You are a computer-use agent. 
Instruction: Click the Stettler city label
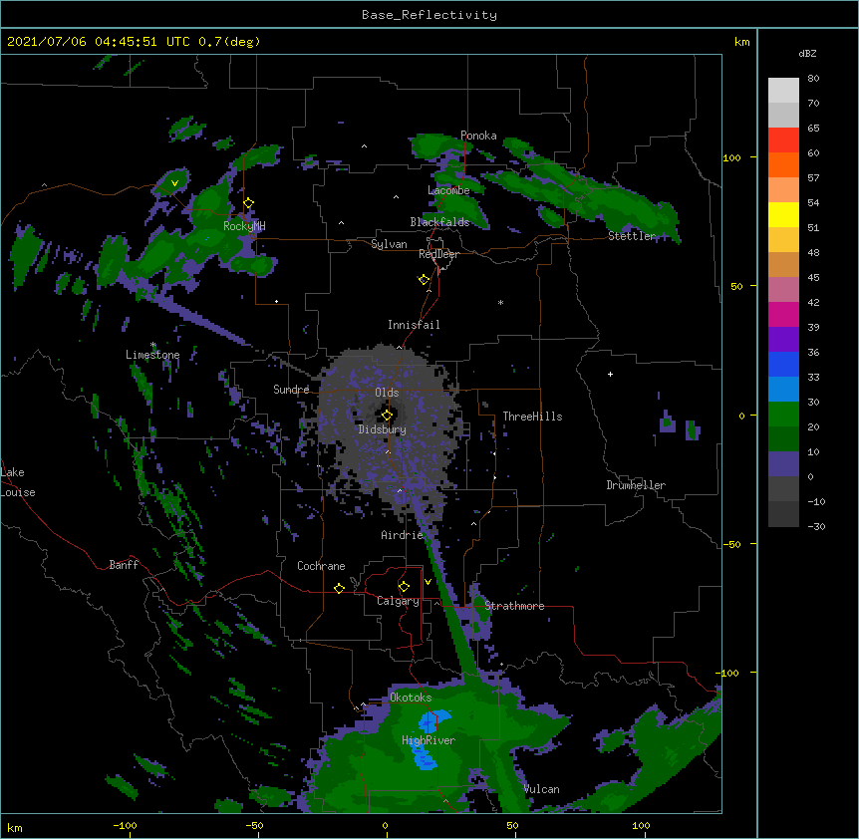(x=632, y=236)
